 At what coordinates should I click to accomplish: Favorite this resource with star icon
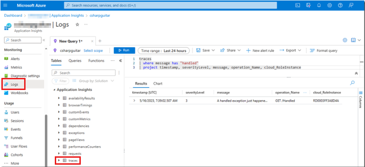(78, 25)
